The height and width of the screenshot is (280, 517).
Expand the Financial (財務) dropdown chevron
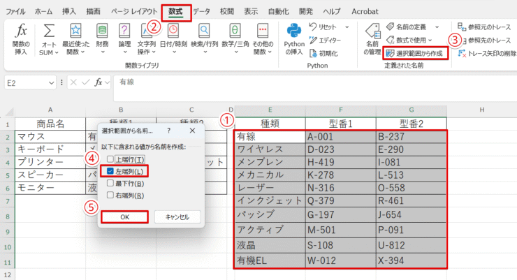103,52
